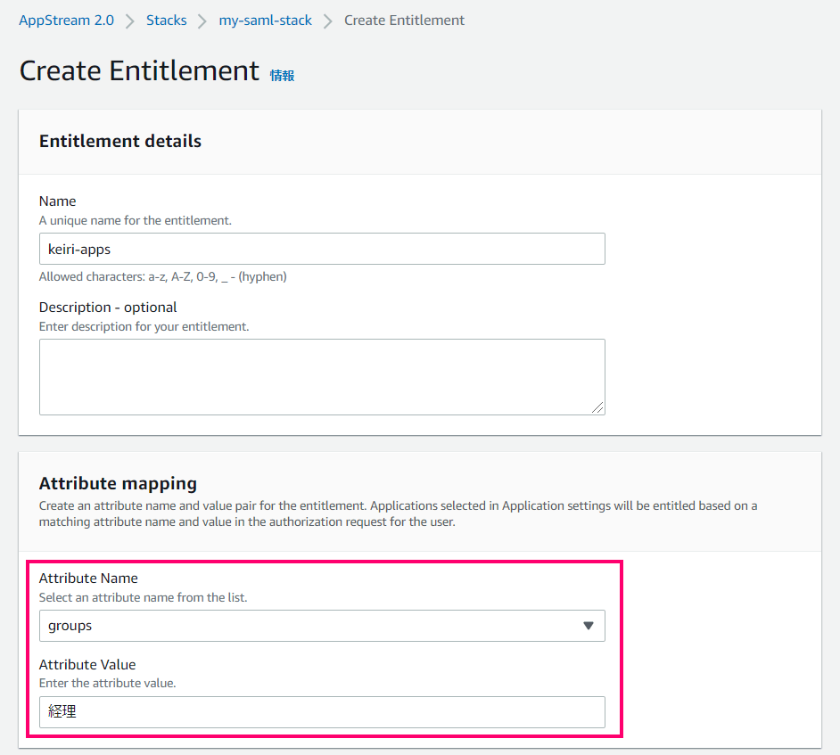Click the textarea resize grip icon

pyautogui.click(x=599, y=409)
